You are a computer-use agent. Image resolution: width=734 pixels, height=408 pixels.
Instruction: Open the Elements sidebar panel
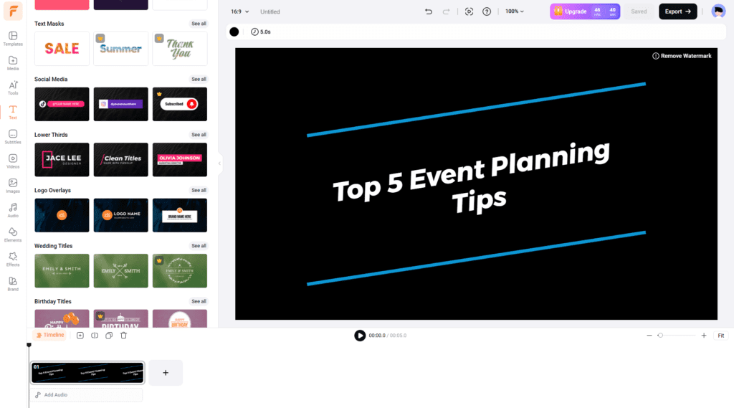point(13,234)
